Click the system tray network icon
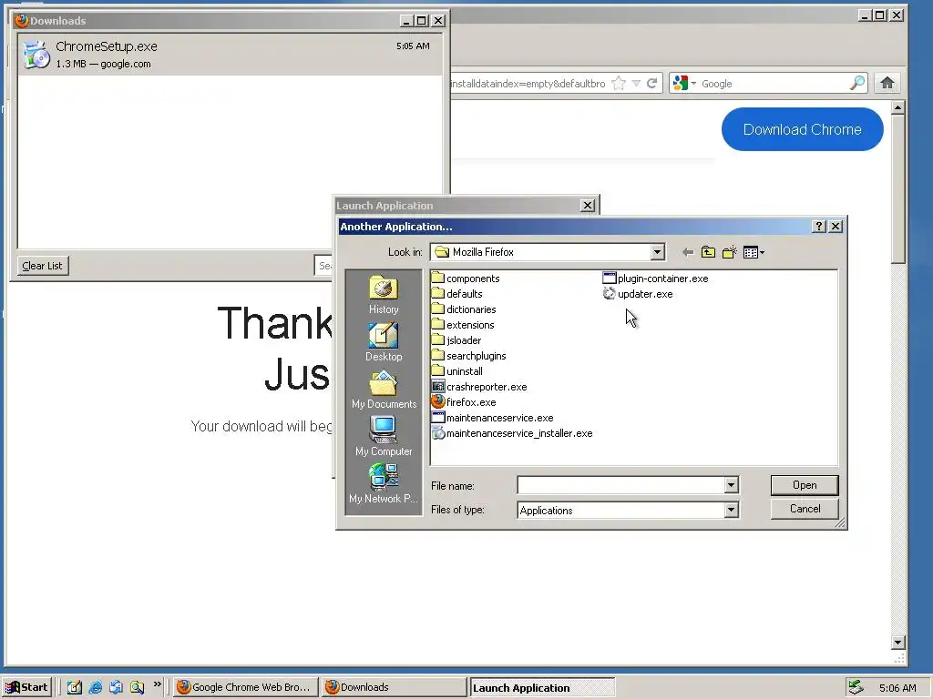This screenshot has height=699, width=933. coord(856,688)
